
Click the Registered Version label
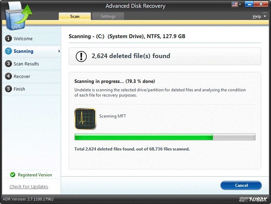coord(35,175)
